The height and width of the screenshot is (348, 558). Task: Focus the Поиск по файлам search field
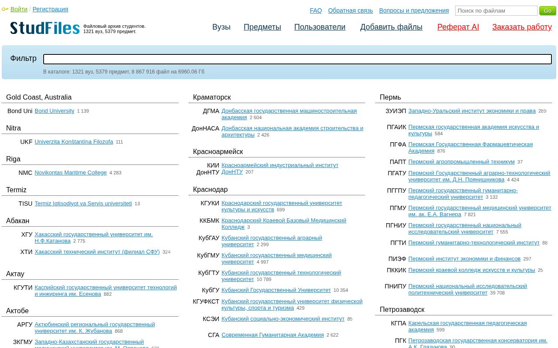pyautogui.click(x=496, y=10)
